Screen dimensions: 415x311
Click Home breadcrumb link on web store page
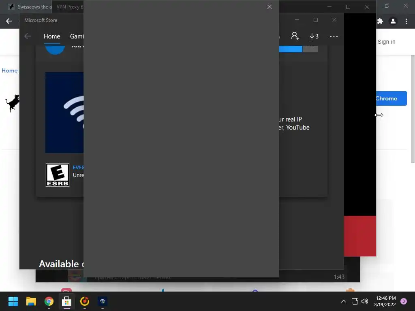[10, 70]
